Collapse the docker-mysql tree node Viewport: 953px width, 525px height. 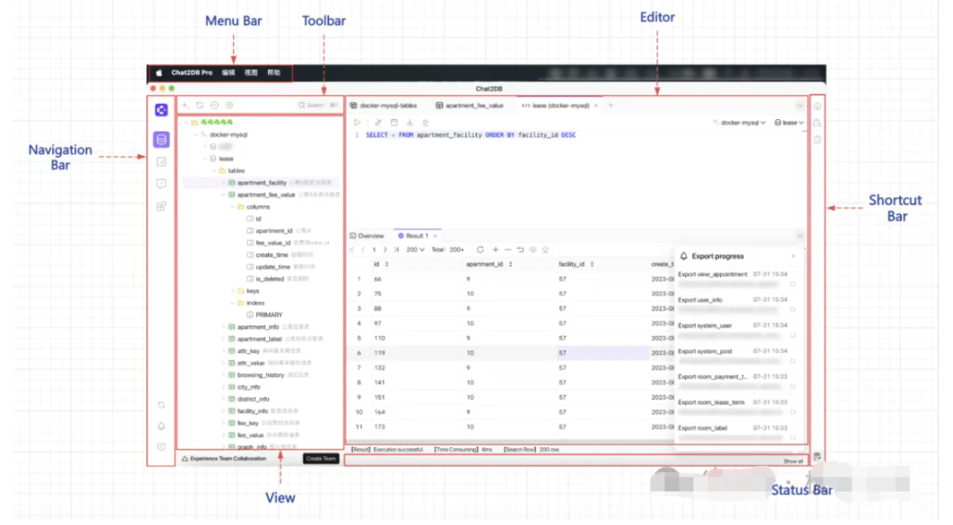196,135
